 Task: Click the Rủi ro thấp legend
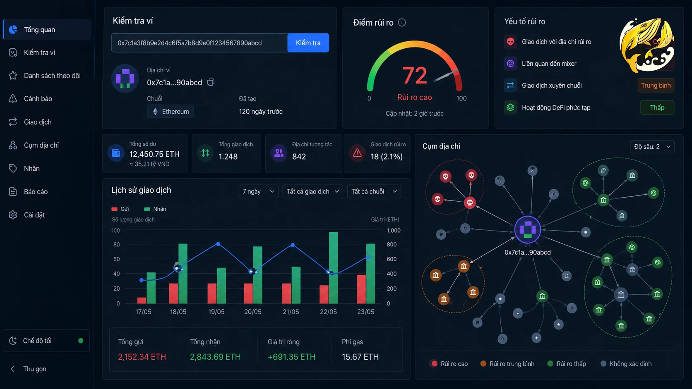[567, 364]
